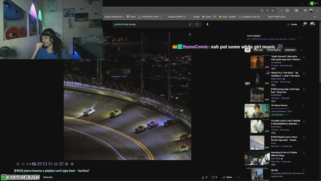
Task: Open The Maze Runner thumbnail
Action: coord(257,111)
